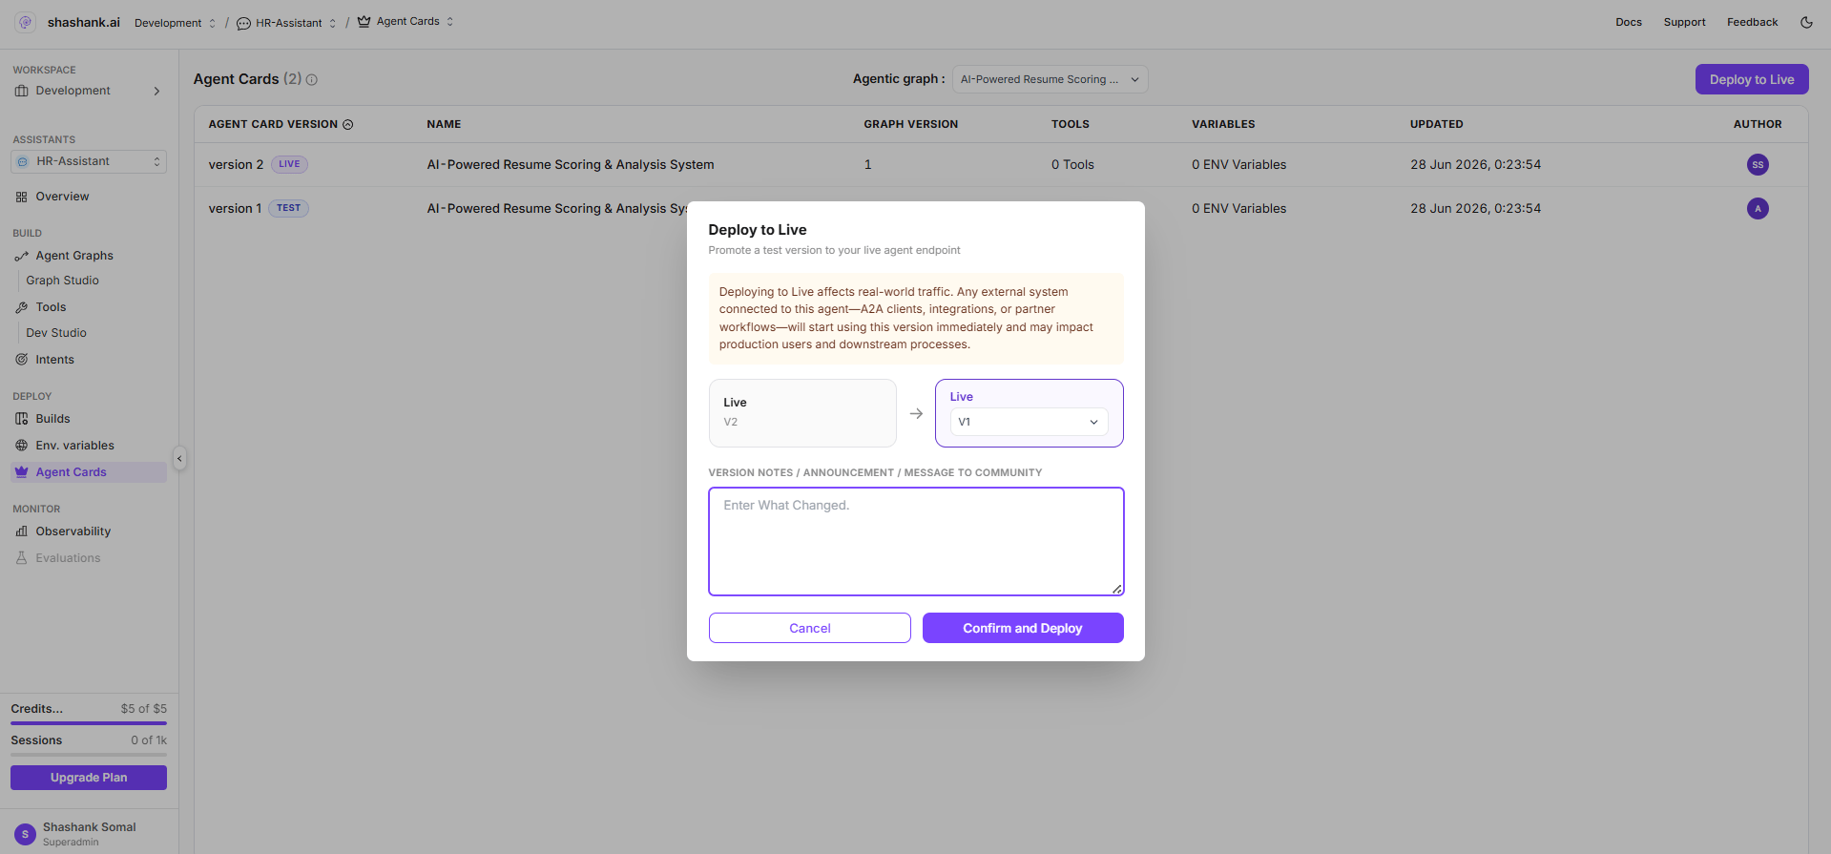The height and width of the screenshot is (854, 1831).
Task: Click the current Live V2 card in dialog
Action: click(x=802, y=413)
